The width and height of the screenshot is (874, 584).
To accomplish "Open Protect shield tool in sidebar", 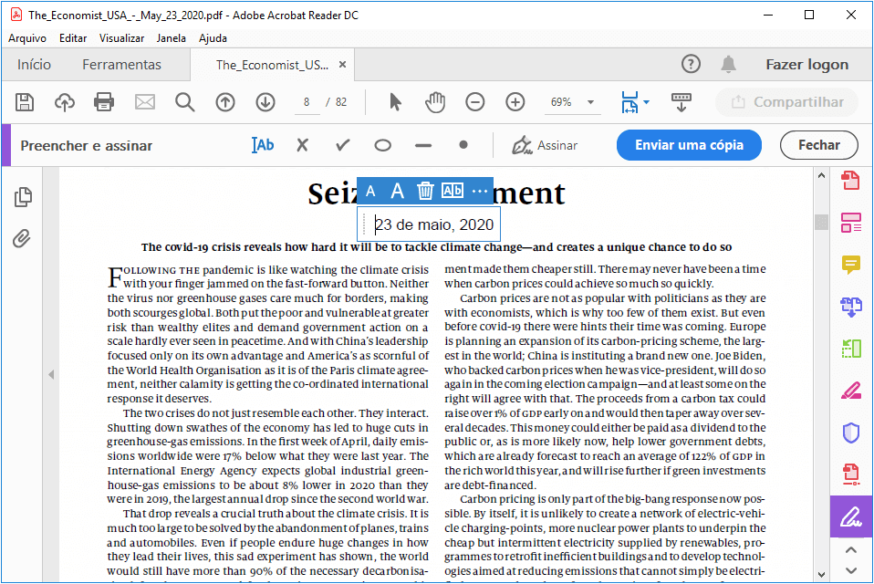I will pos(851,433).
